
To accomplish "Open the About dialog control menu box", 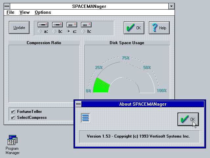I will pos(78,104).
